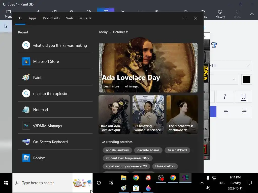
Task: Click Learn more on Ada Lovelace Day
Action: (x=111, y=86)
